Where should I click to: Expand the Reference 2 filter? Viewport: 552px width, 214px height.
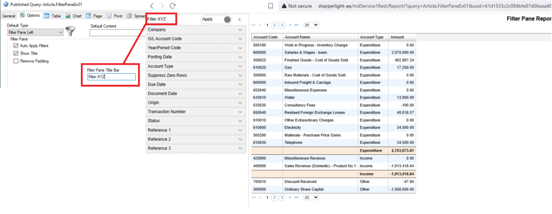coord(196,139)
